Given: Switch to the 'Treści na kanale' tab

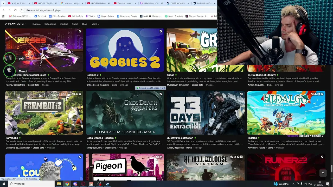Looking at the screenshot, I should coord(125,3).
